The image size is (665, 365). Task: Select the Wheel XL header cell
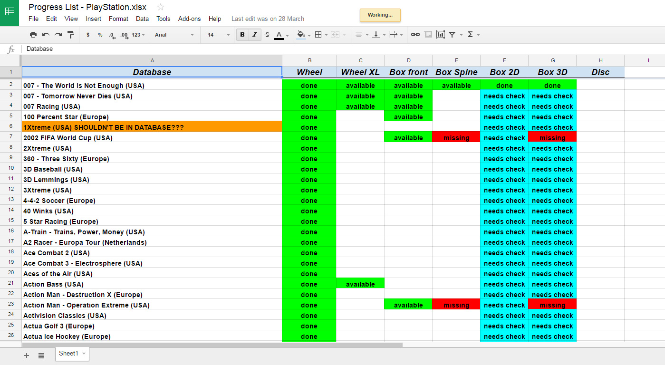point(360,72)
